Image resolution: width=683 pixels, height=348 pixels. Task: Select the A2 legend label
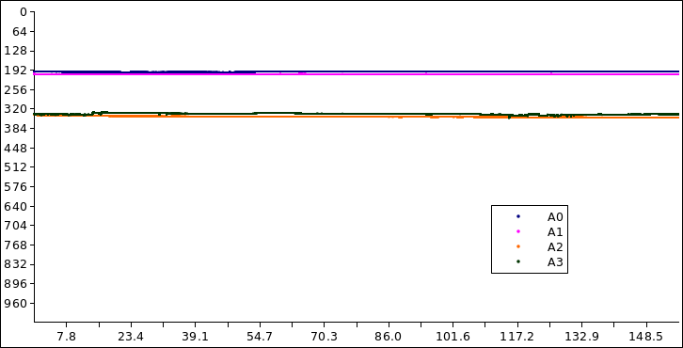tap(555, 247)
